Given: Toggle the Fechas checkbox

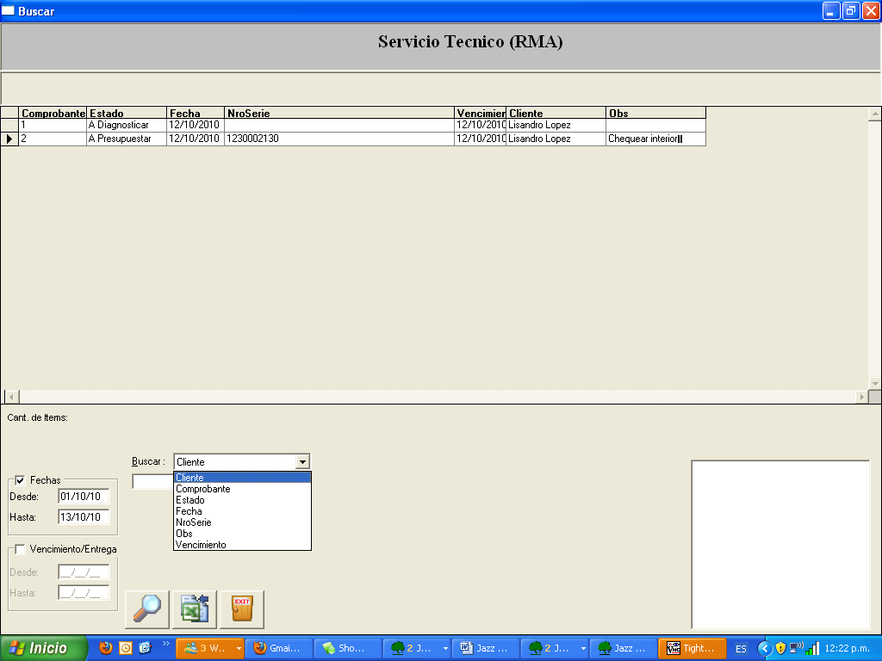Looking at the screenshot, I should point(21,480).
